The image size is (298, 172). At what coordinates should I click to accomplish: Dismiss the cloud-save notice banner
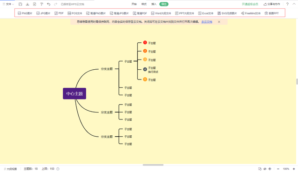click(x=219, y=22)
